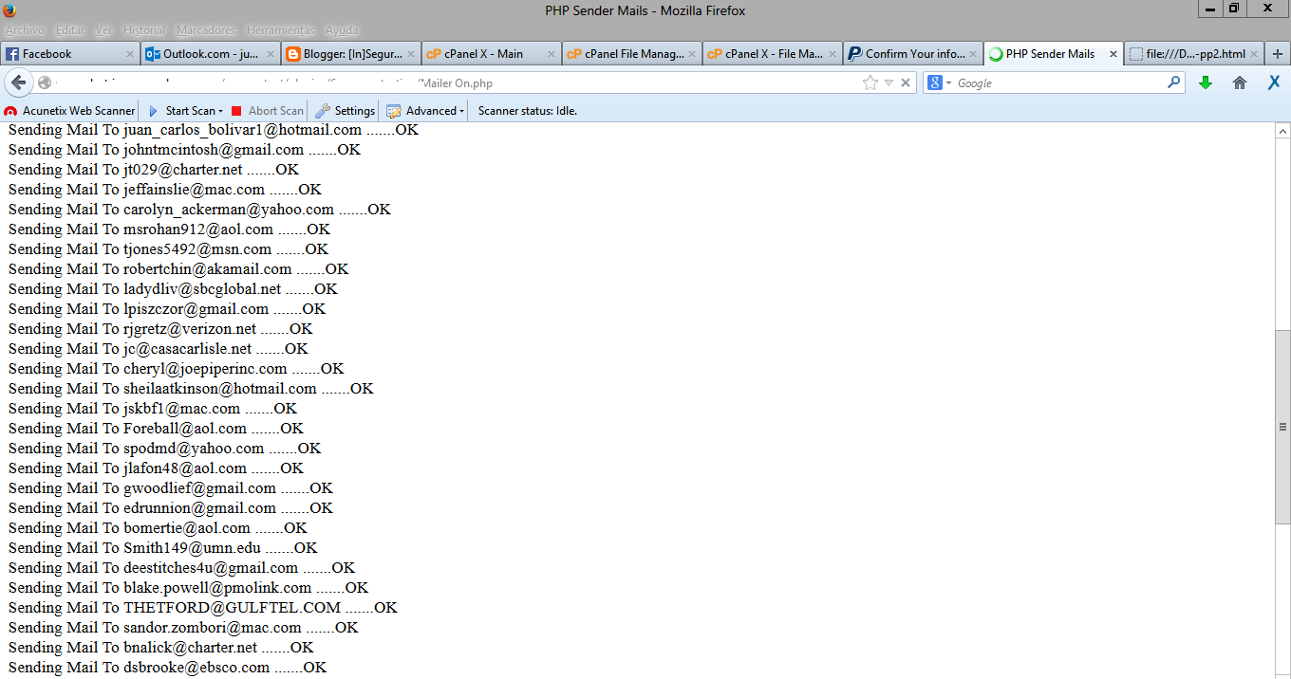Image resolution: width=1291 pixels, height=679 pixels.
Task: Click the rjgretz@verizon.net line
Action: click(160, 329)
